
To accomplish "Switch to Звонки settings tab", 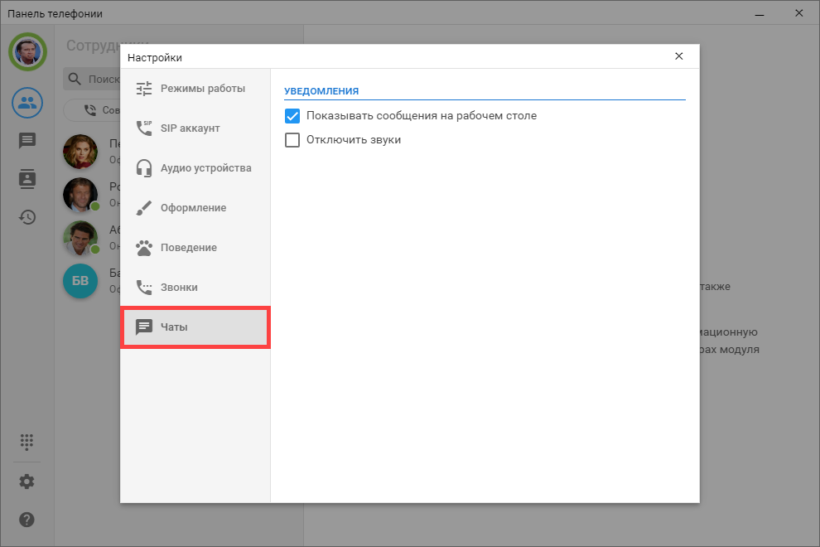I will (x=195, y=288).
